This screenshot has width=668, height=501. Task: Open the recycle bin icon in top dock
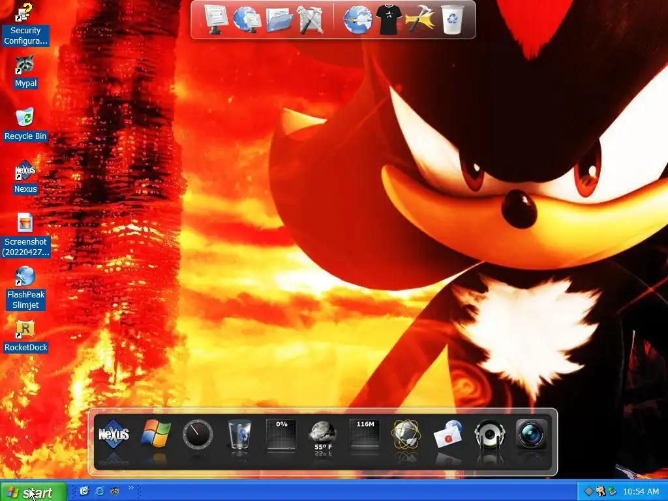[x=452, y=19]
